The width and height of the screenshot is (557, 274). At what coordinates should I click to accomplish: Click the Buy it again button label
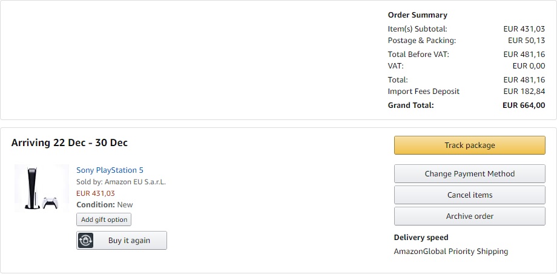[129, 241]
